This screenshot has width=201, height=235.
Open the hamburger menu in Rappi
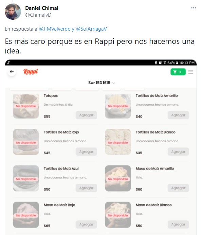tap(190, 72)
